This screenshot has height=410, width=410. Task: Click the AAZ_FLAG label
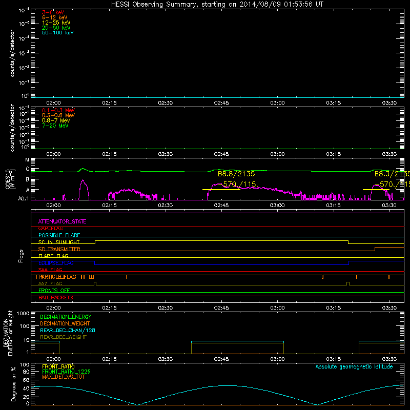click(x=50, y=284)
